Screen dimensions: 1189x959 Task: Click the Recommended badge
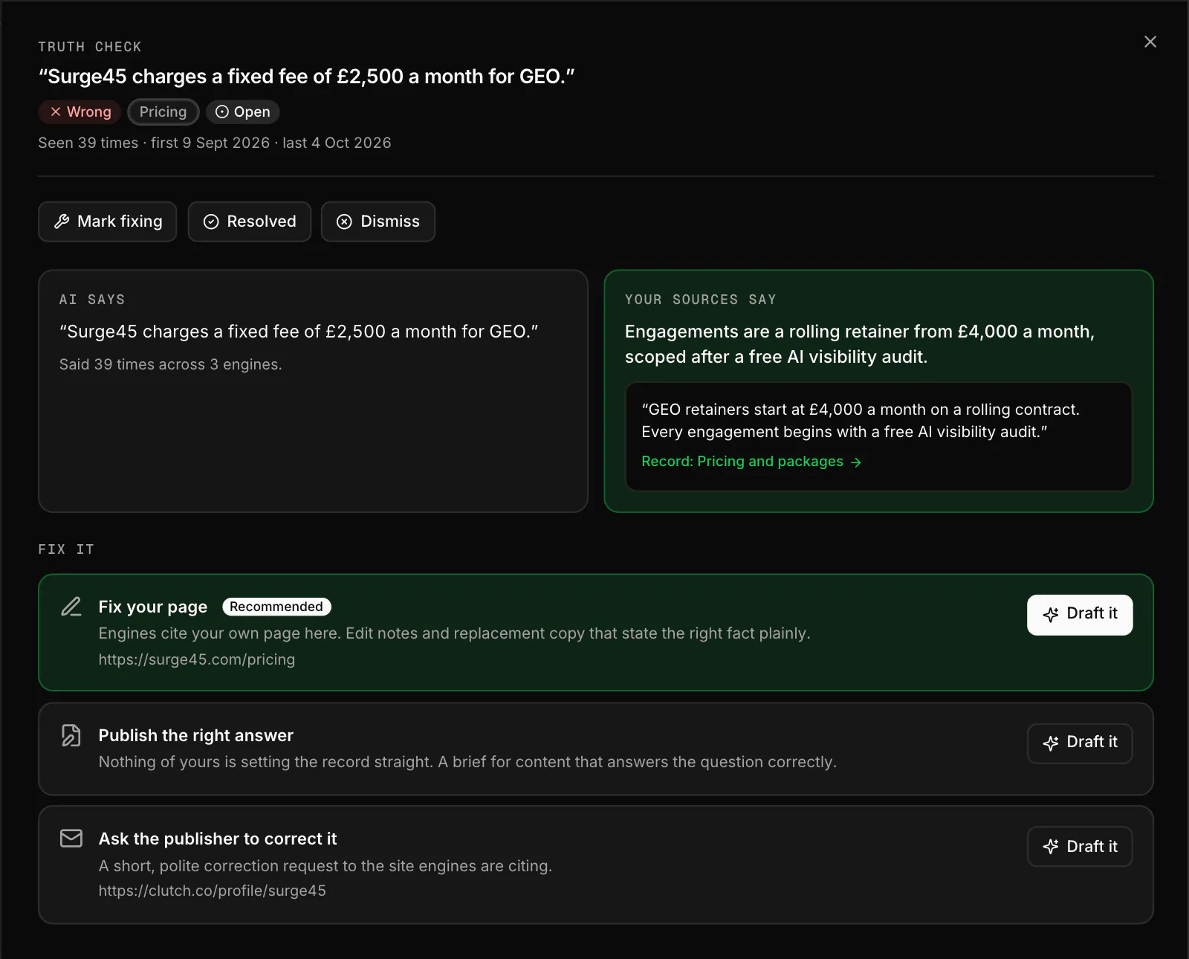point(276,607)
